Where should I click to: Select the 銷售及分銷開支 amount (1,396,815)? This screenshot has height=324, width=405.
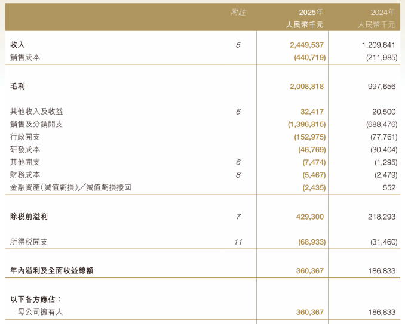pos(306,124)
